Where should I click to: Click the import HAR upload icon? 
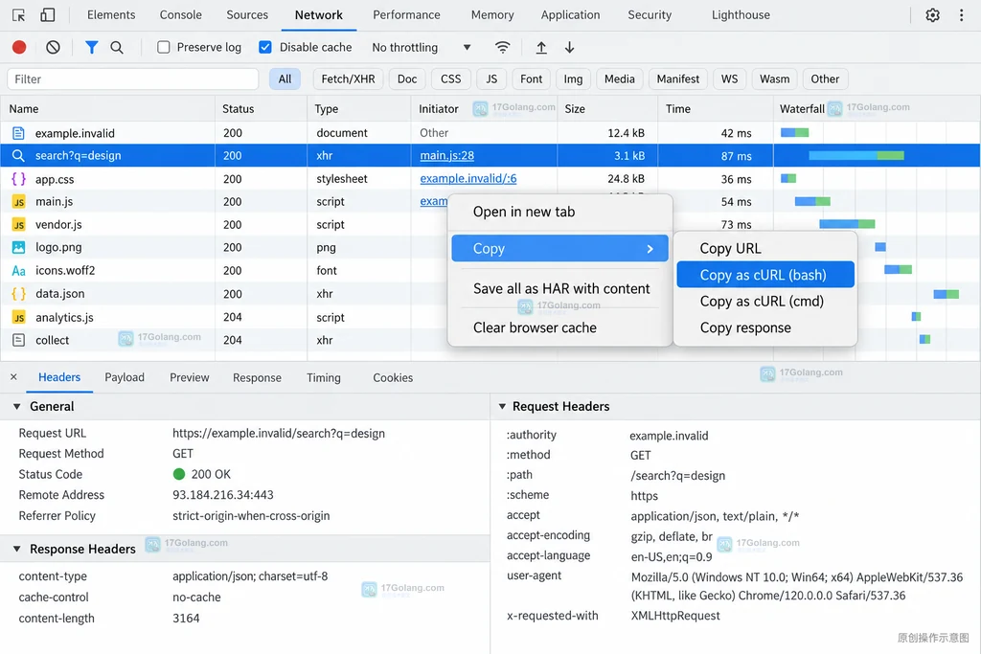point(541,48)
